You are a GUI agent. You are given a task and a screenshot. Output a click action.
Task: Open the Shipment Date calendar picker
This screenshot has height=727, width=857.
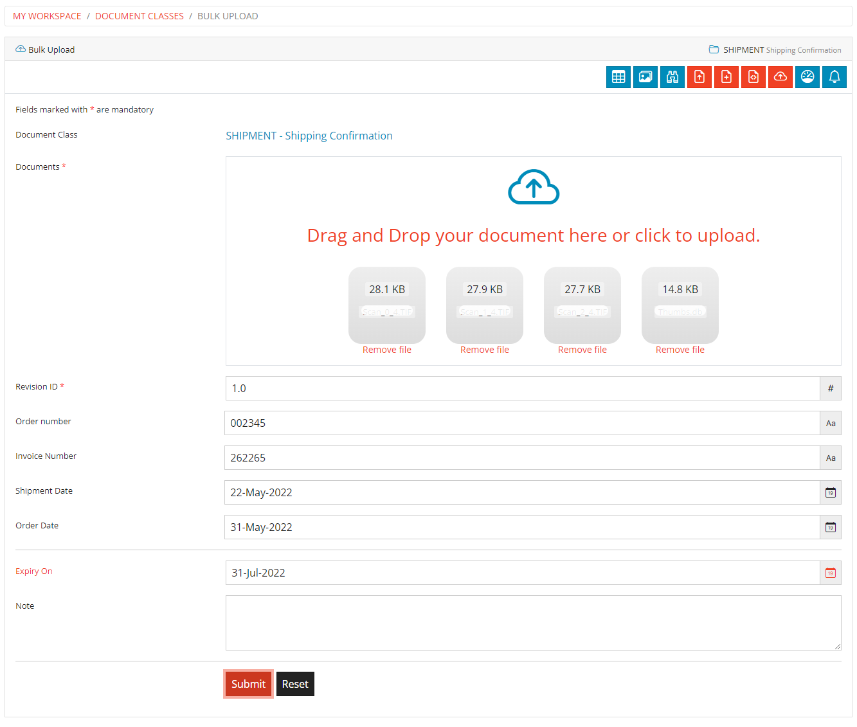pyautogui.click(x=830, y=492)
